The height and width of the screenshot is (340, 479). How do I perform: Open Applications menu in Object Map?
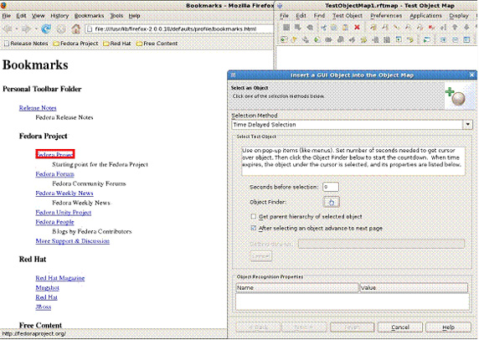click(425, 16)
